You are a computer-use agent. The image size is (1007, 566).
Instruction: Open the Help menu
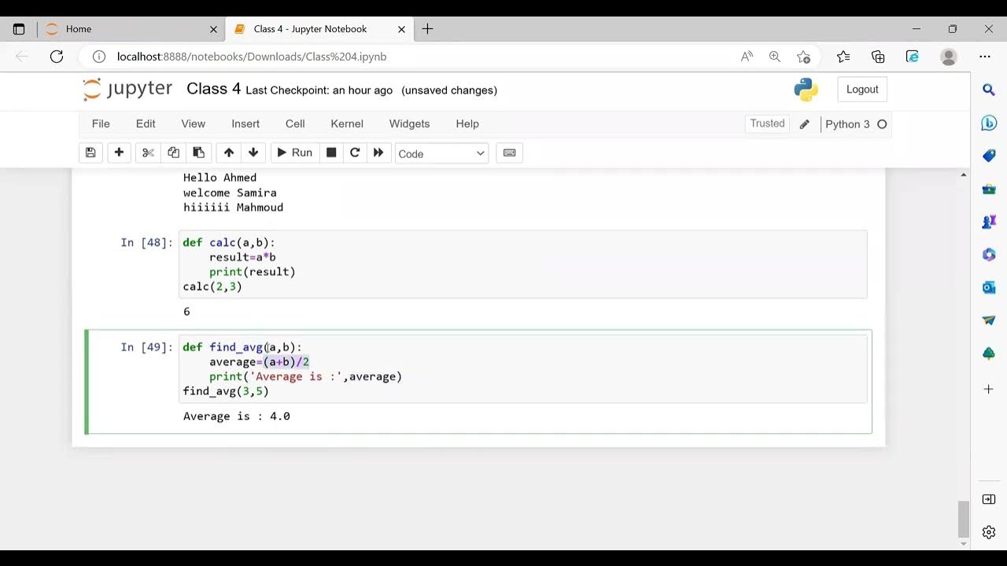[467, 123]
